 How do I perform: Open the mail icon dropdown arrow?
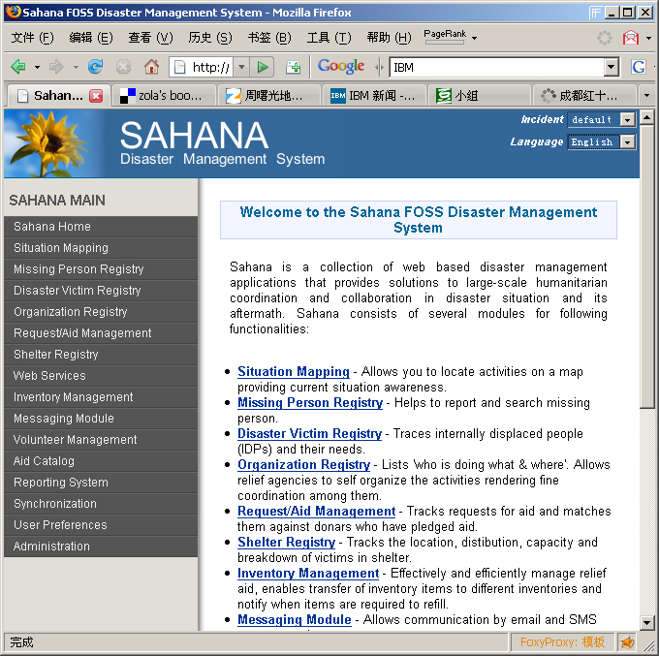click(x=649, y=38)
